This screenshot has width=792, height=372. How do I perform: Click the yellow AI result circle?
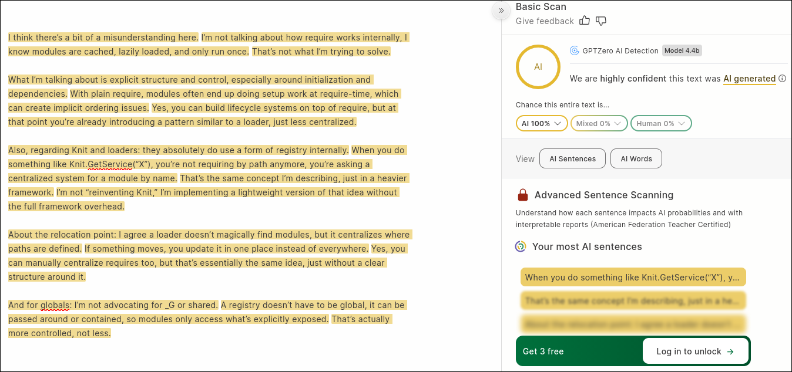click(538, 67)
